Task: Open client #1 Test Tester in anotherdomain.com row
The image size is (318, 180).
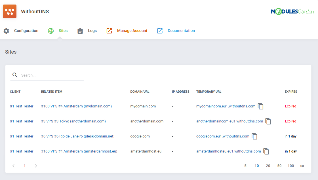Action: [x=22, y=121]
